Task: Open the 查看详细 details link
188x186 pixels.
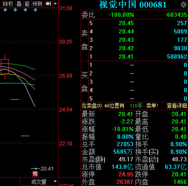Action: pyautogui.click(x=177, y=106)
